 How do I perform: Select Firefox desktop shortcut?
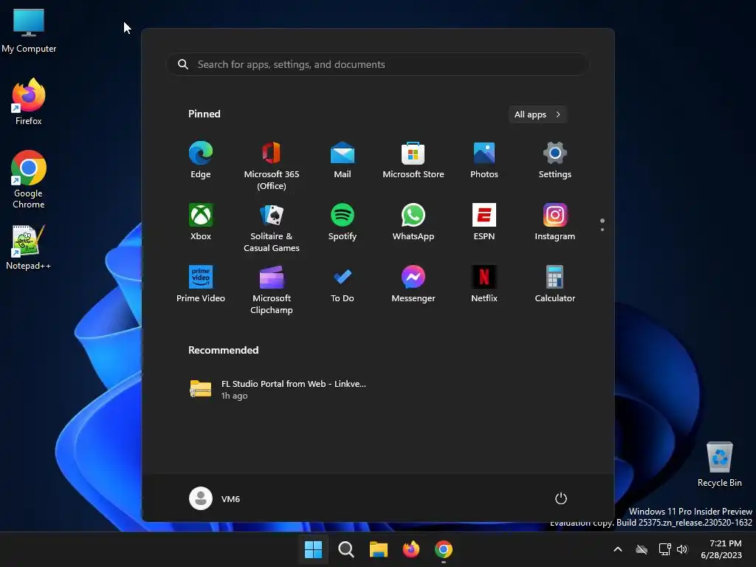pyautogui.click(x=29, y=102)
